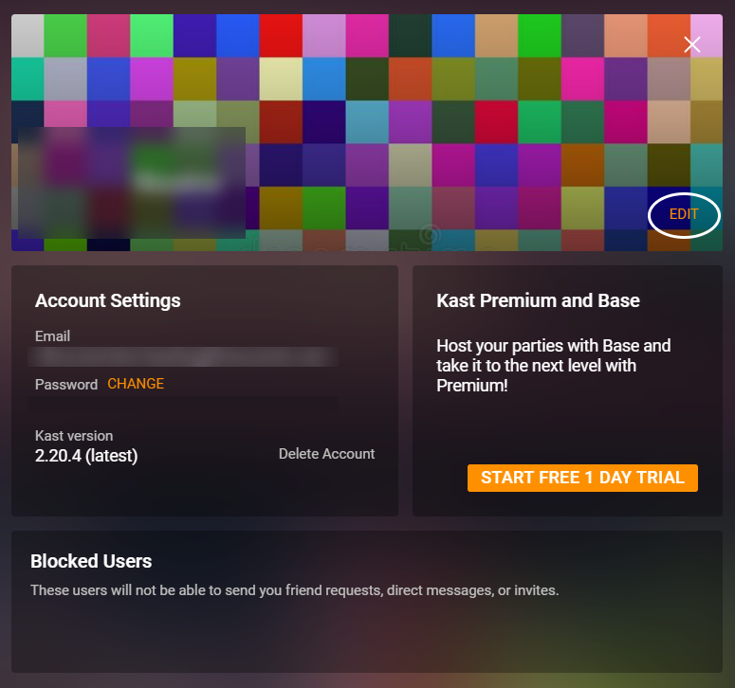Click the bright red tile in banner's top row
The height and width of the screenshot is (688, 735).
tap(281, 36)
